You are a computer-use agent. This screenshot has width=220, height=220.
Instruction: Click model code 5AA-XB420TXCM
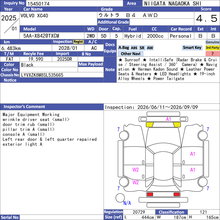point(41,36)
